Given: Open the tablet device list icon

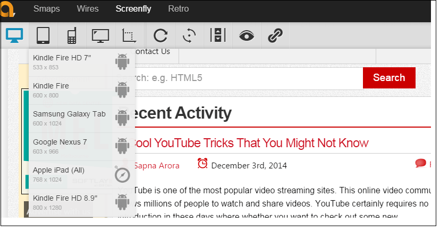Looking at the screenshot, I should point(43,35).
